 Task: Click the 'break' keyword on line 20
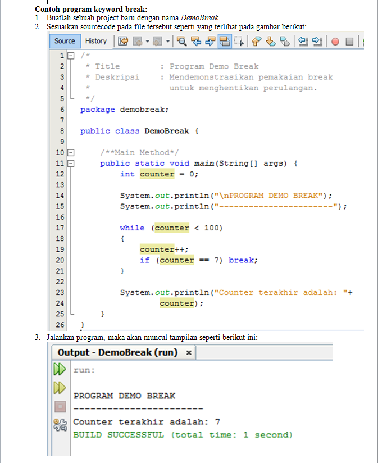pyautogui.click(x=241, y=260)
